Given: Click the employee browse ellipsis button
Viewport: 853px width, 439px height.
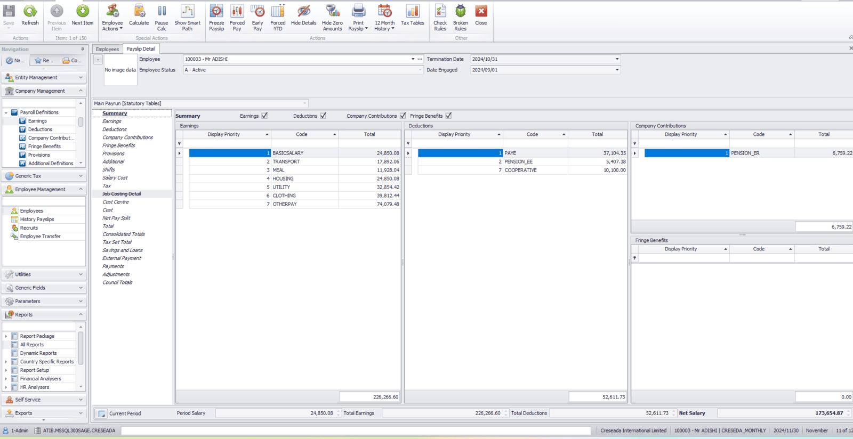Looking at the screenshot, I should point(420,59).
